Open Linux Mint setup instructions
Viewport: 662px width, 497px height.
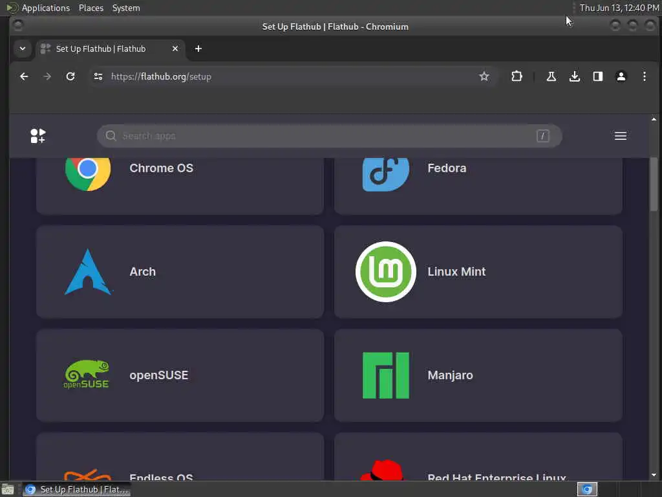click(x=478, y=272)
